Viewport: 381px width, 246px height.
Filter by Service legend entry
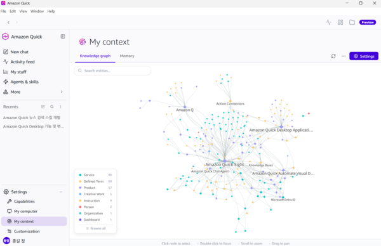[x=95, y=175]
